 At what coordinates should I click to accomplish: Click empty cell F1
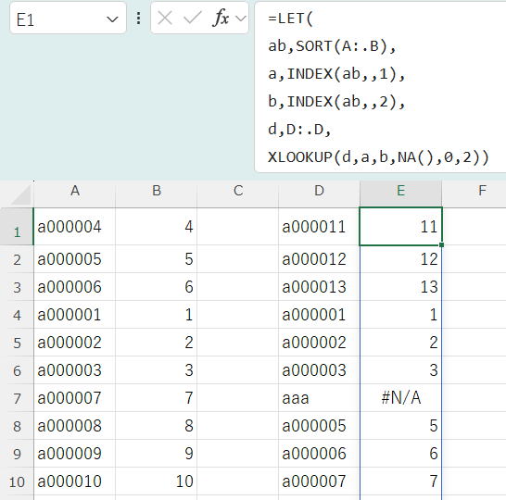474,226
